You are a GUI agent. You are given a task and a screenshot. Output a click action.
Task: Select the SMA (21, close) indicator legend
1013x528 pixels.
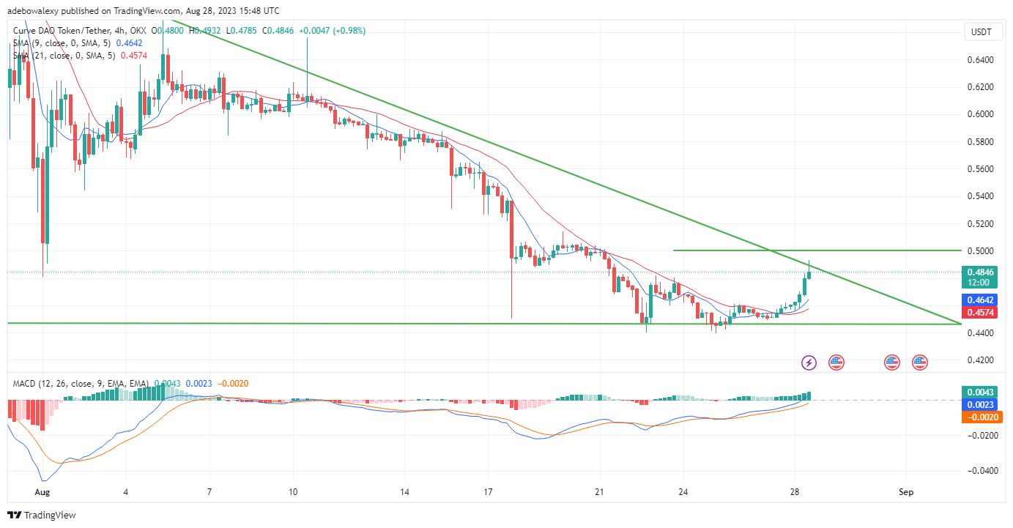pos(62,55)
